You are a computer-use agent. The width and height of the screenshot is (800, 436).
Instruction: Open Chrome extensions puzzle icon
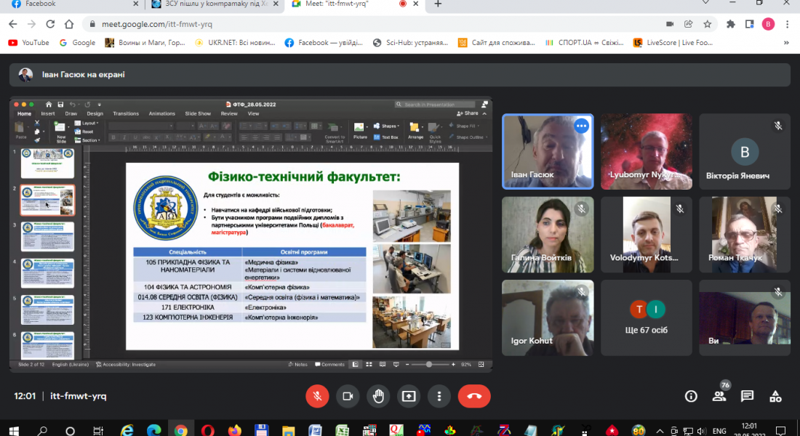coord(731,24)
